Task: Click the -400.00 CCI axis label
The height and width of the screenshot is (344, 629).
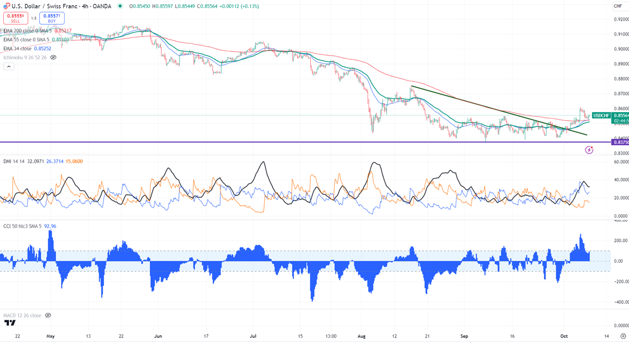Action: click(x=621, y=302)
